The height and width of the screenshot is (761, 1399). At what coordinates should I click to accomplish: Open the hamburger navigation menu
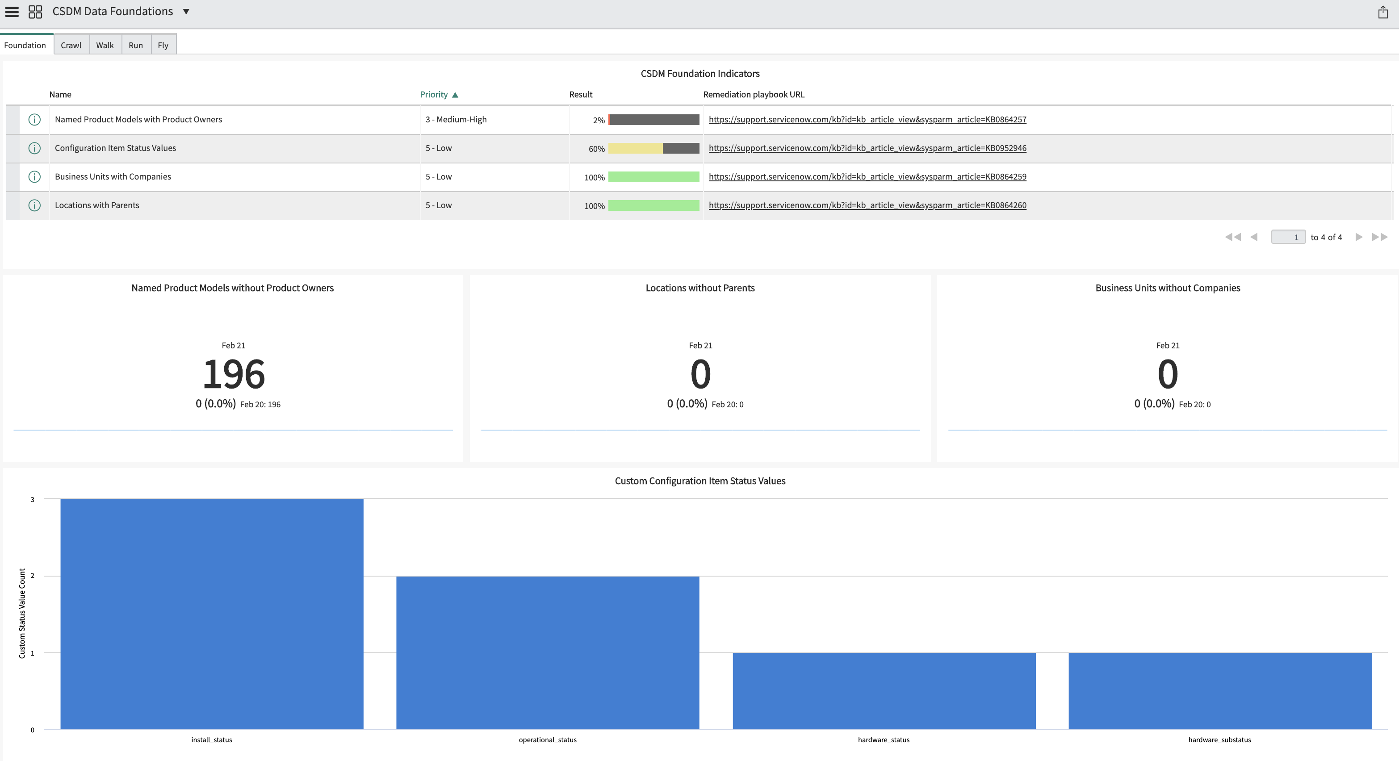click(x=12, y=12)
